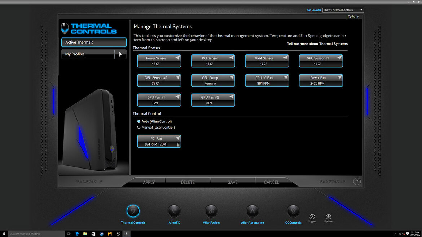Select the Active Thermals tab
Viewport: 422px width, 237px height.
coord(94,42)
